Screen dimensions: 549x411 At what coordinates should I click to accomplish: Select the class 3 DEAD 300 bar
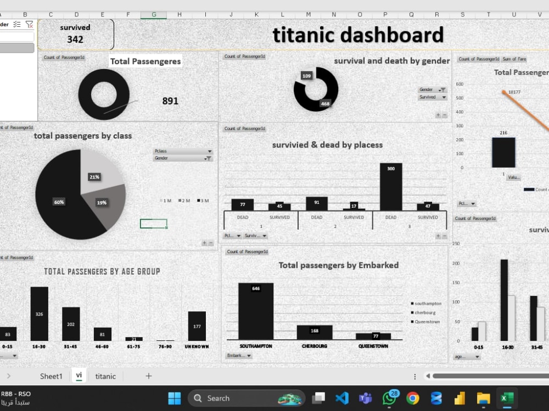(391, 187)
